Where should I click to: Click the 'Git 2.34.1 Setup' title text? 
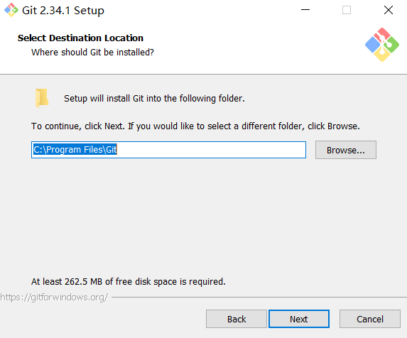[63, 11]
